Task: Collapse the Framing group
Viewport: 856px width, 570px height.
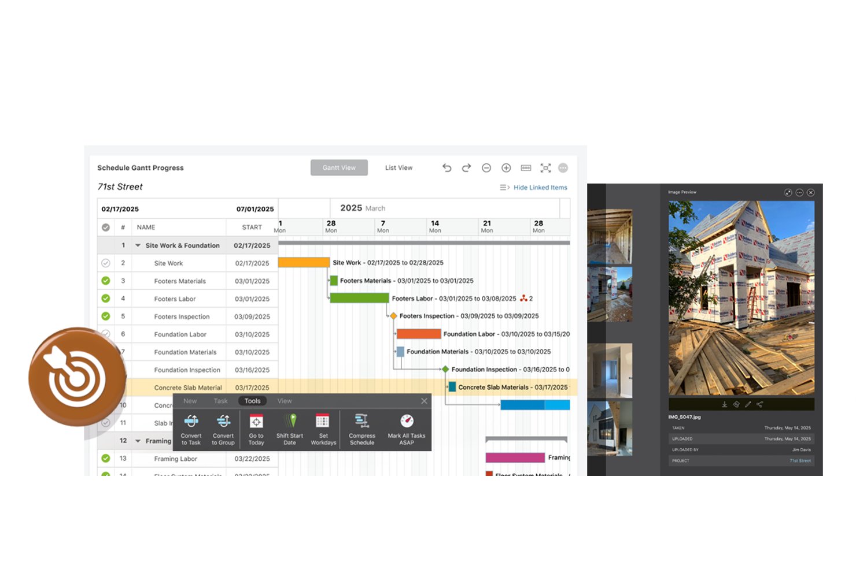Action: 138,441
